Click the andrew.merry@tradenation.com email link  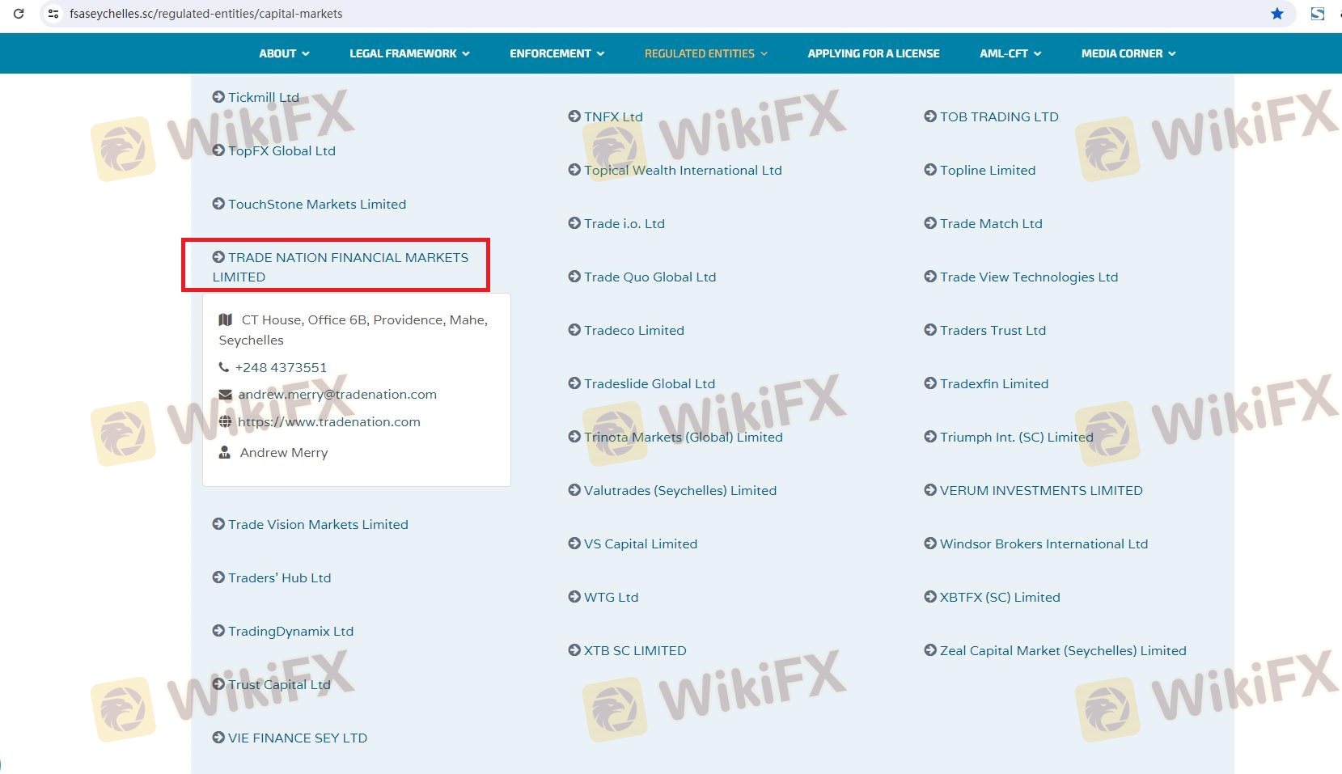tap(337, 395)
